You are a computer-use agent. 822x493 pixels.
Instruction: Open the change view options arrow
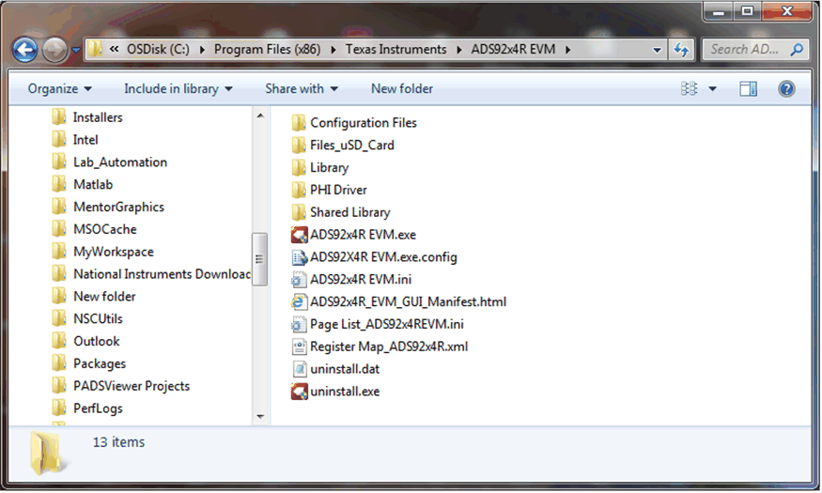pyautogui.click(x=712, y=89)
